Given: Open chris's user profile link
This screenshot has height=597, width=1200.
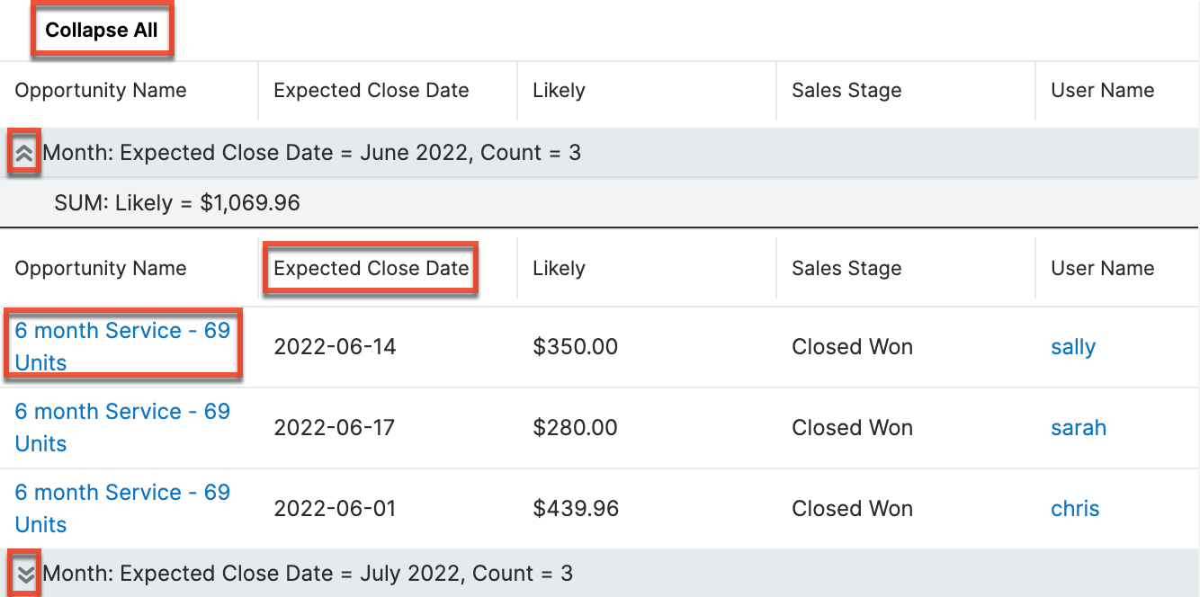Looking at the screenshot, I should [1075, 508].
